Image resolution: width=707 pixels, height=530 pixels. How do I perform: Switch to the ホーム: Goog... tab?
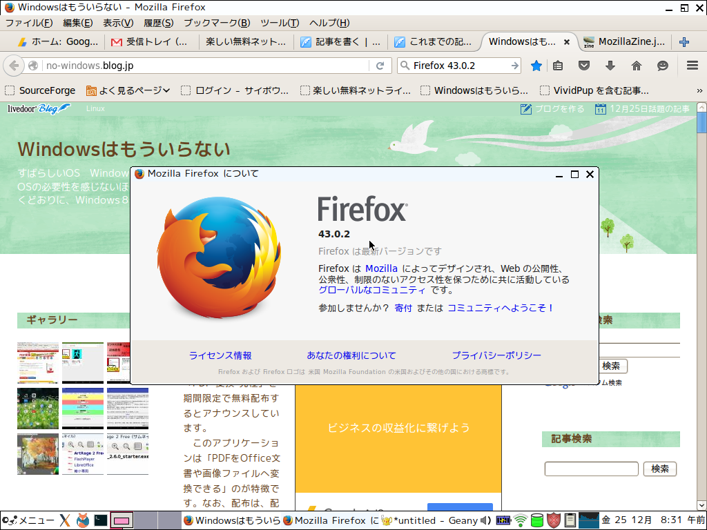(x=57, y=42)
